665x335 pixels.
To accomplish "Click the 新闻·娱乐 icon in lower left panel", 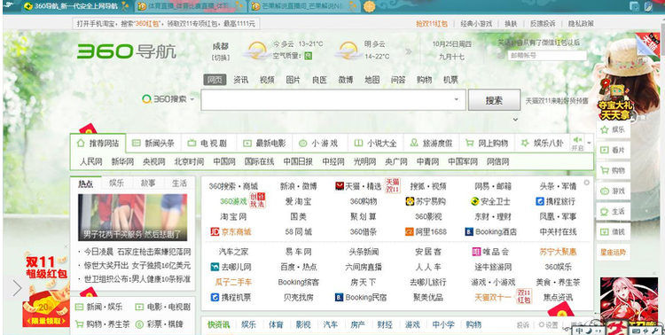I will click(79, 307).
